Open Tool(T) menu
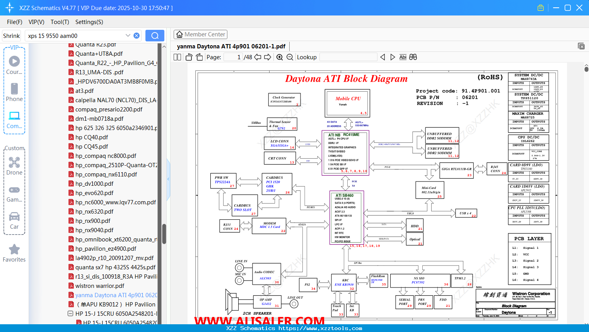The height and width of the screenshot is (332, 589). coord(60,22)
